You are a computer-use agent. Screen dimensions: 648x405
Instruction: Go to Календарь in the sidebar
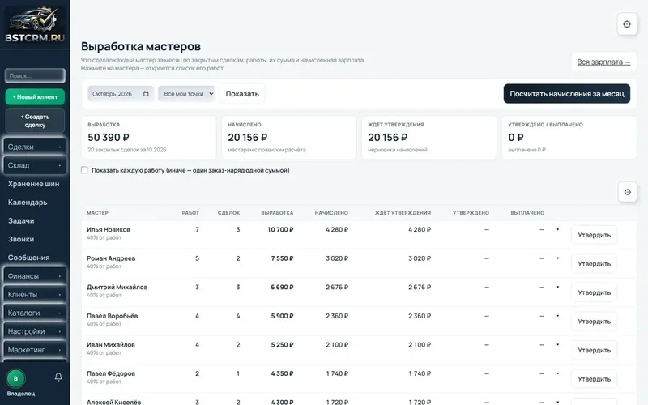tap(28, 202)
